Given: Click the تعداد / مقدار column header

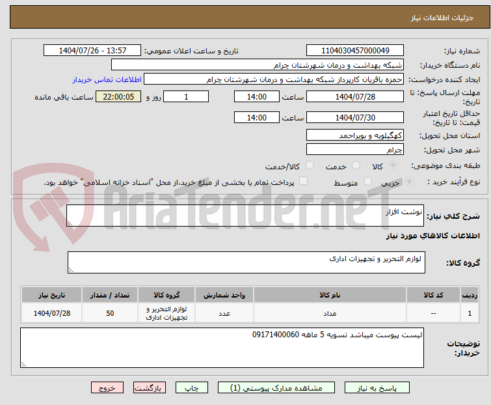Looking at the screenshot, I should (x=110, y=295).
